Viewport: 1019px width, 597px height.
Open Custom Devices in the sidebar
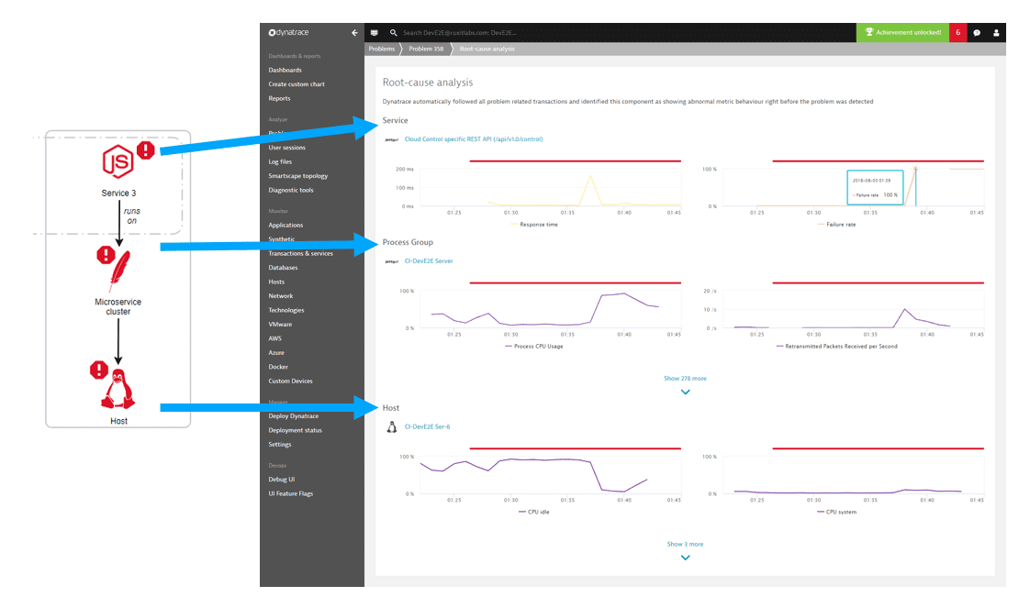click(290, 381)
